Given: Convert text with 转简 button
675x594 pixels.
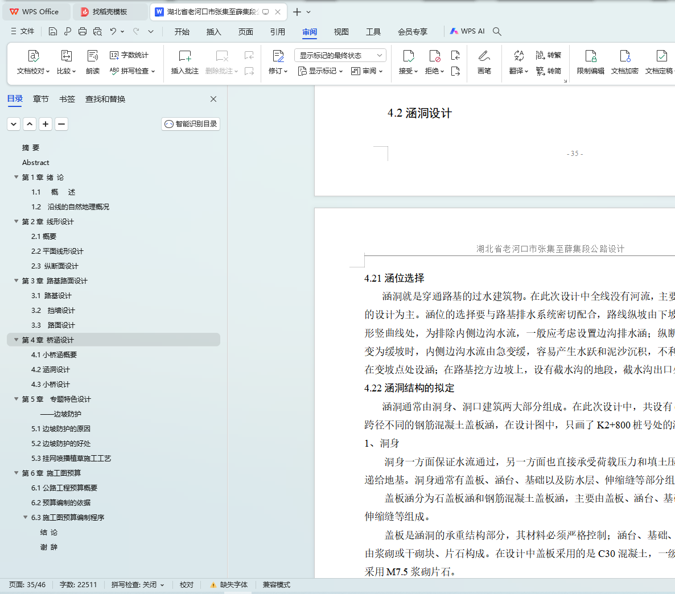Looking at the screenshot, I should click(x=549, y=71).
